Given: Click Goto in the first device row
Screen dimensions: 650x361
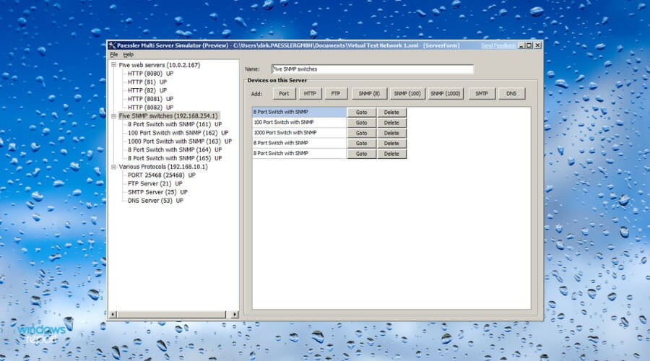Looking at the screenshot, I should point(362,113).
